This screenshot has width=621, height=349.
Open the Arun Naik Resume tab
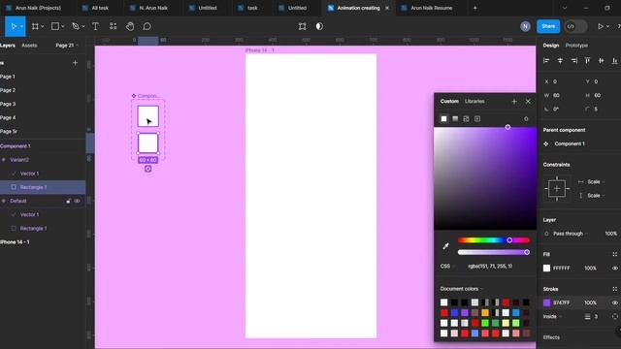pyautogui.click(x=427, y=8)
